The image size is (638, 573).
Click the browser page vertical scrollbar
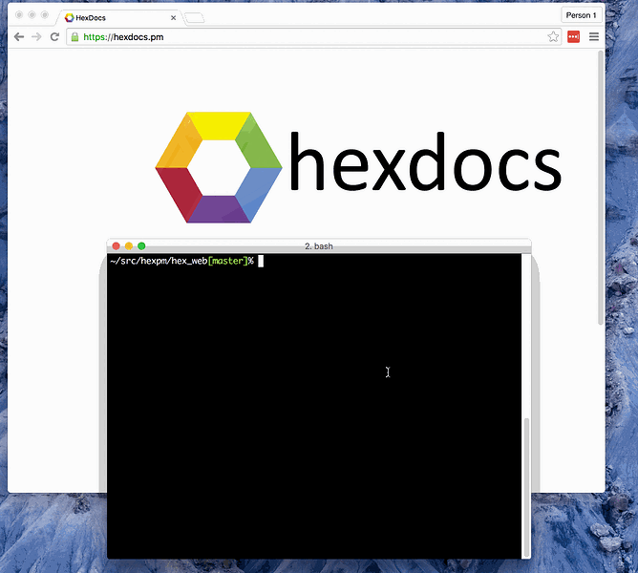point(600,187)
